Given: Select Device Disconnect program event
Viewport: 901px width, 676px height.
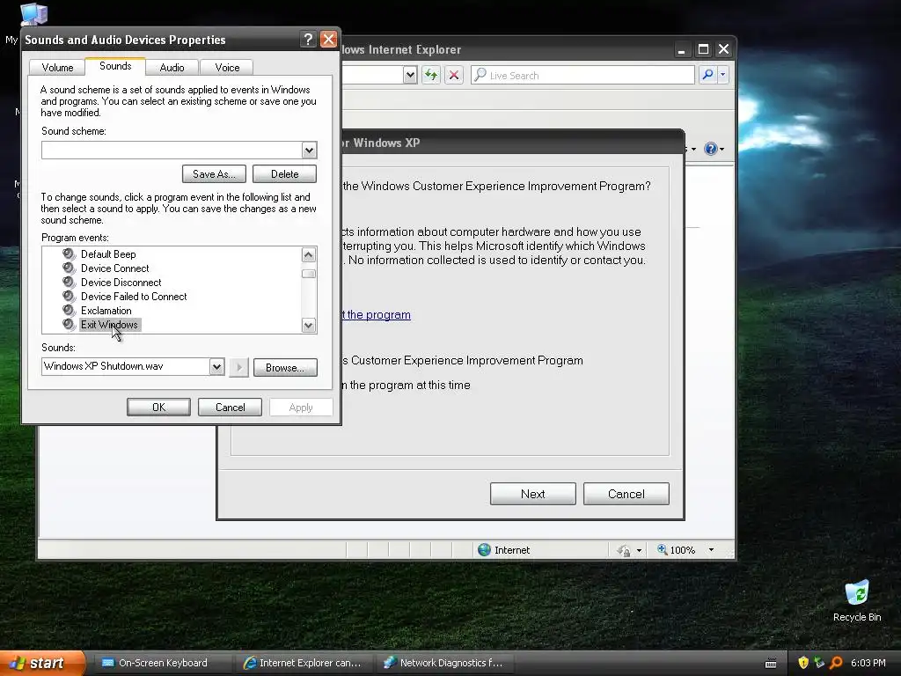Looking at the screenshot, I should pos(121,283).
